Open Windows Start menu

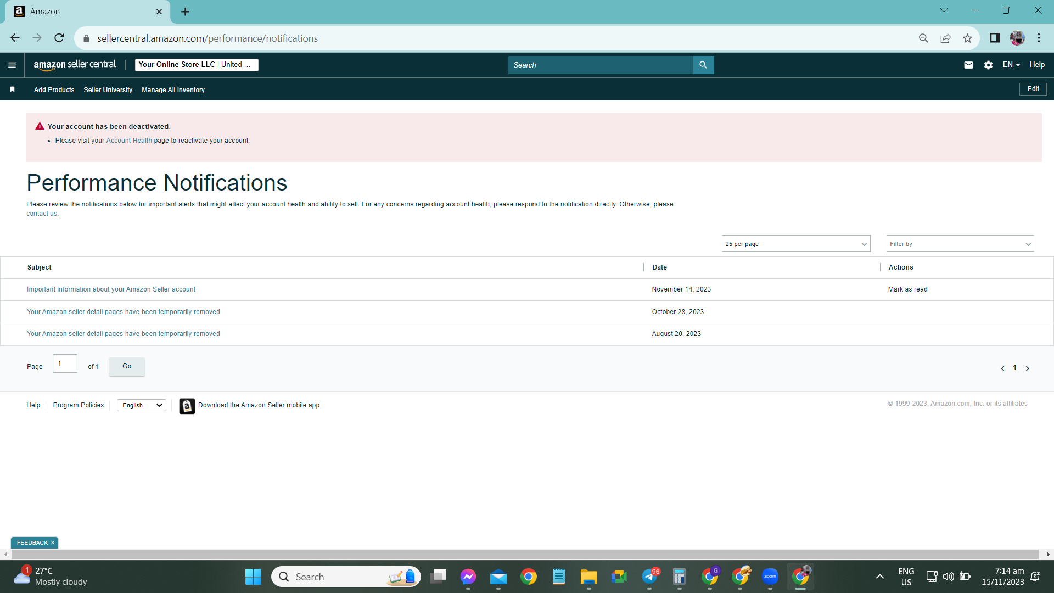[x=253, y=577]
